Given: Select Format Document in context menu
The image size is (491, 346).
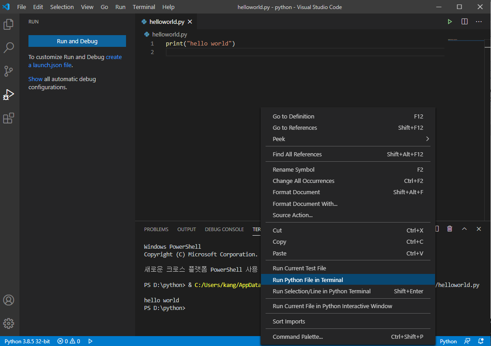Looking at the screenshot, I should 348,192.
